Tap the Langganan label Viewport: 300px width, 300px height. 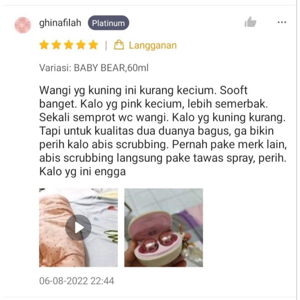[153, 46]
